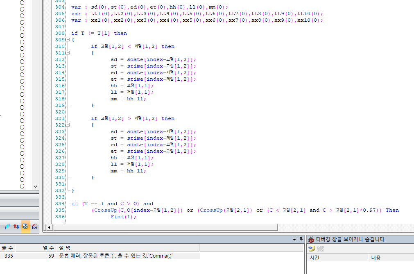
Task: Click the blue bar chart indicator icon
Action: 7,226
